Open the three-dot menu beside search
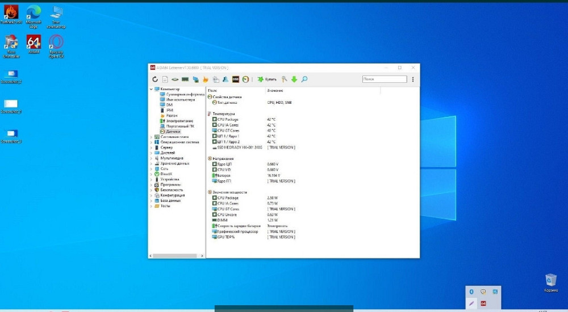The width and height of the screenshot is (568, 312). click(413, 79)
